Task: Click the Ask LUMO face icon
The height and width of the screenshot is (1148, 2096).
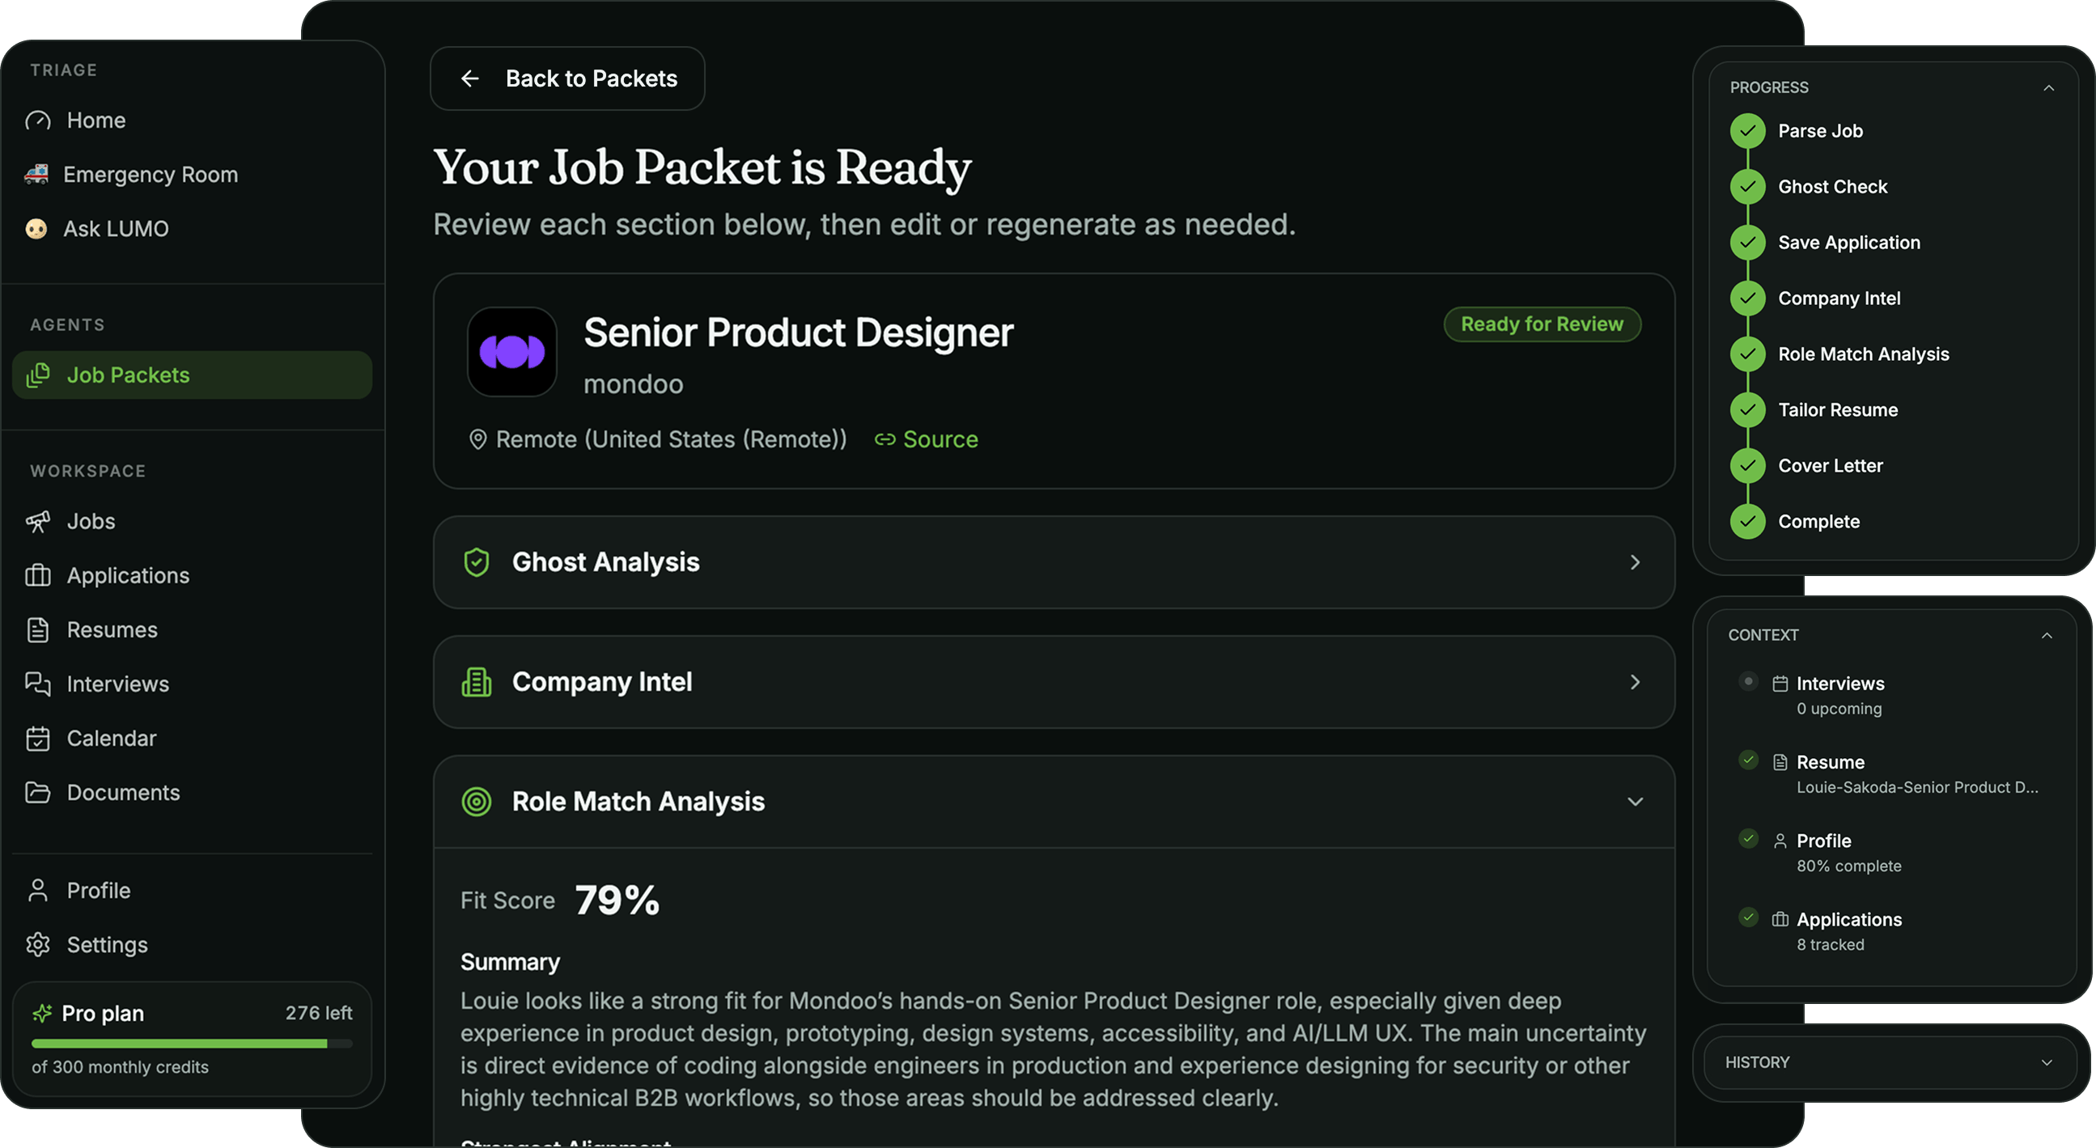Action: pyautogui.click(x=36, y=229)
